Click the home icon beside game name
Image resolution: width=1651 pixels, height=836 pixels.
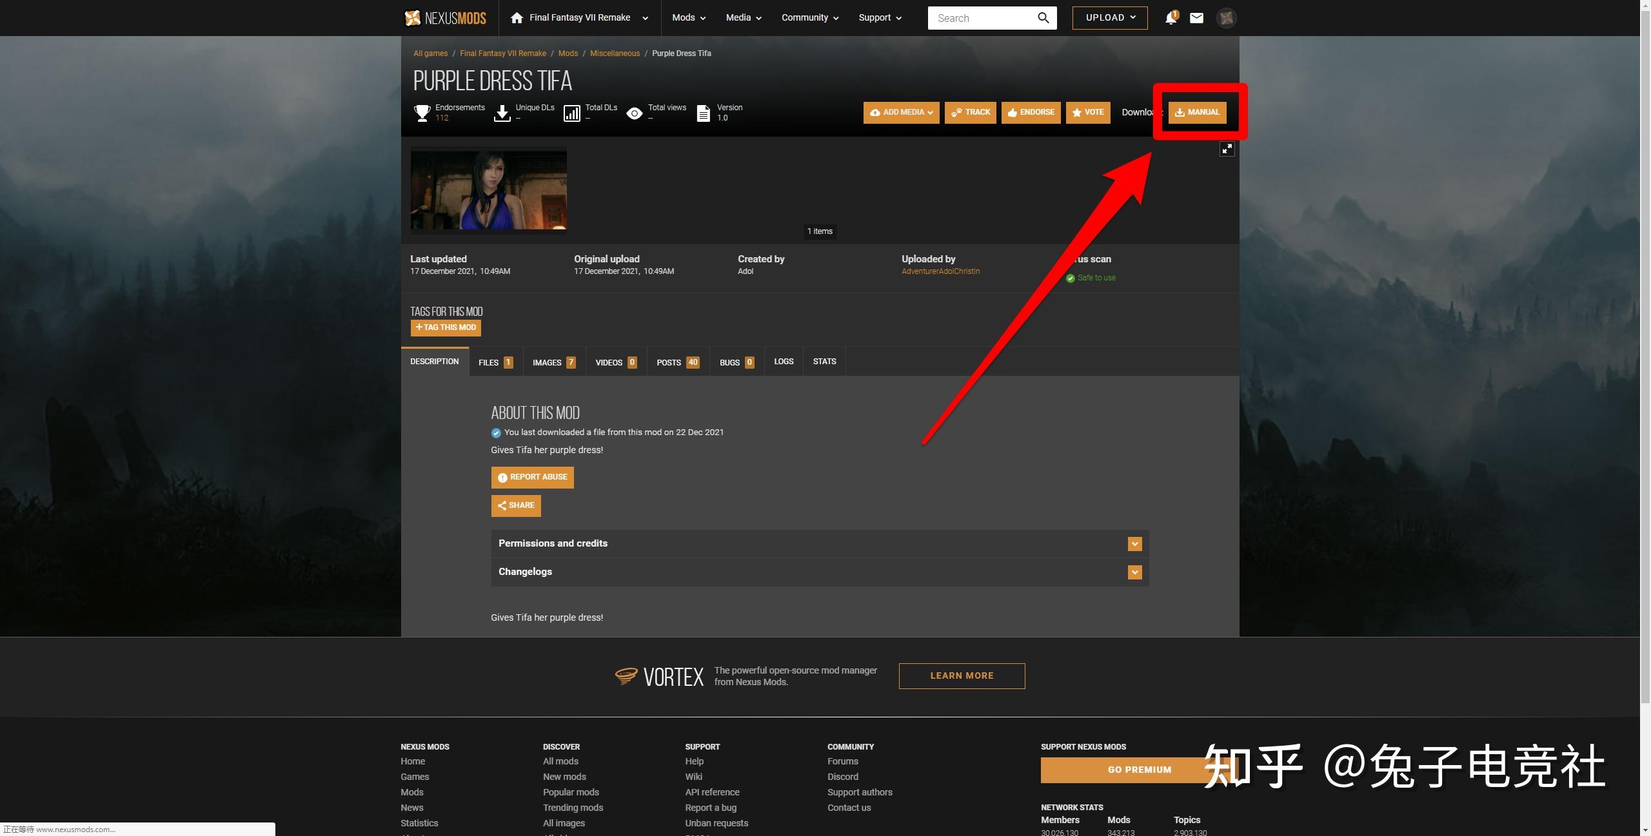(517, 18)
